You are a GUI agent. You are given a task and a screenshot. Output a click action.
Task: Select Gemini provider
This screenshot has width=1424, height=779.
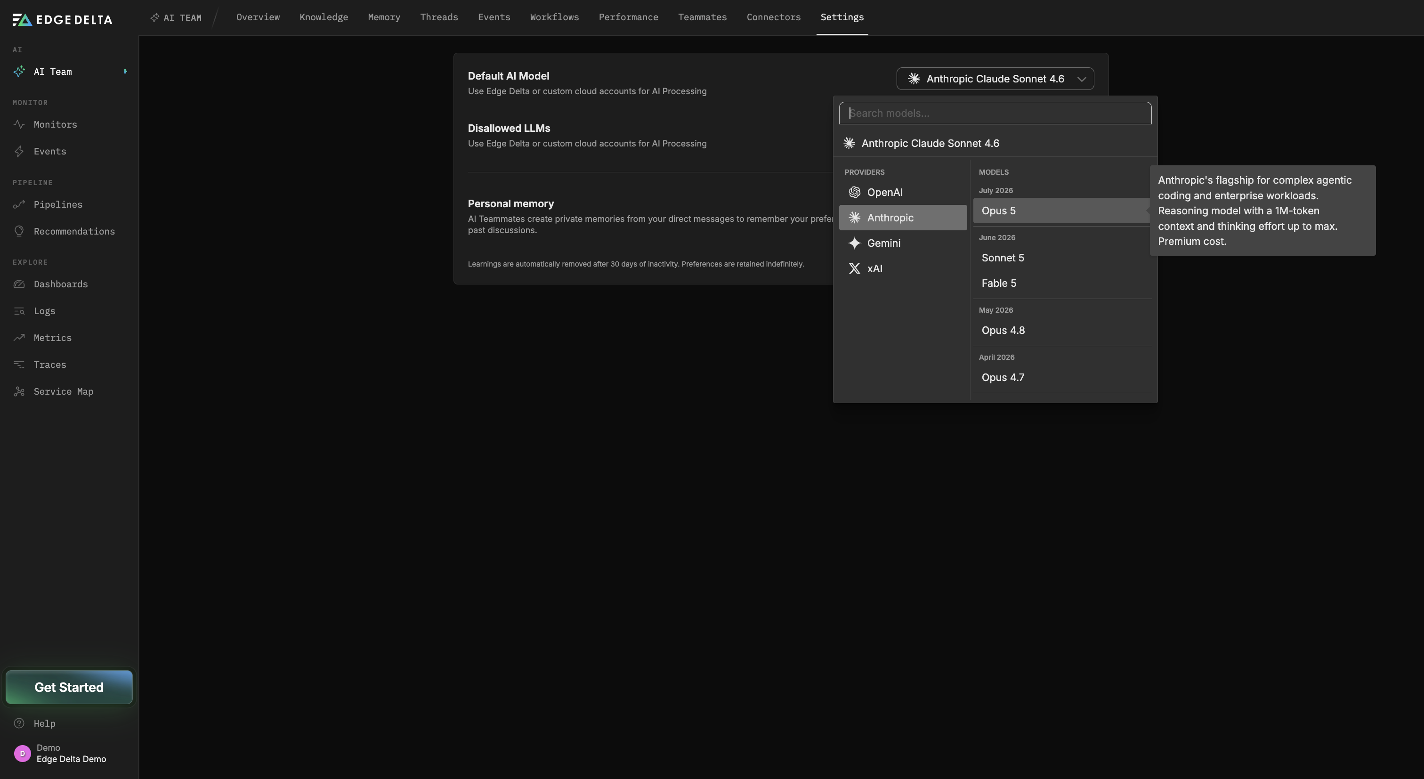pos(902,243)
